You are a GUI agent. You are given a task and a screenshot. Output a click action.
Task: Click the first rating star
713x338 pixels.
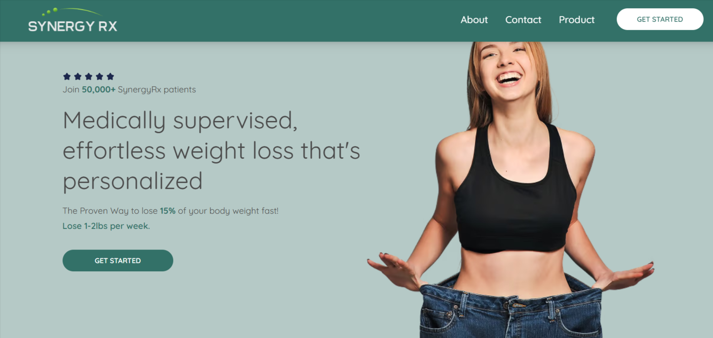[67, 77]
